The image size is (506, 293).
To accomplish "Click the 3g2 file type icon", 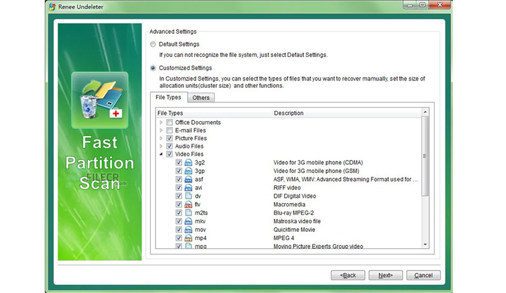I will pyautogui.click(x=188, y=163).
